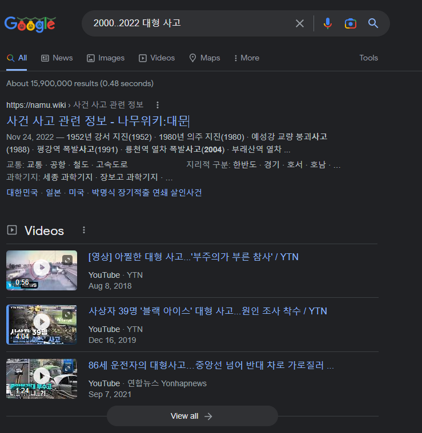Click the Aug 8, 2018 video date
Image resolution: width=422 pixels, height=433 pixels.
coord(110,286)
